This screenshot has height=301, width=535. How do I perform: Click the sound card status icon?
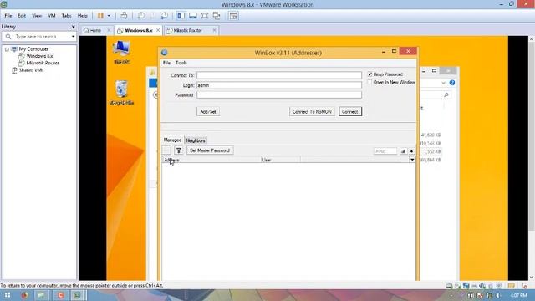[x=482, y=286]
